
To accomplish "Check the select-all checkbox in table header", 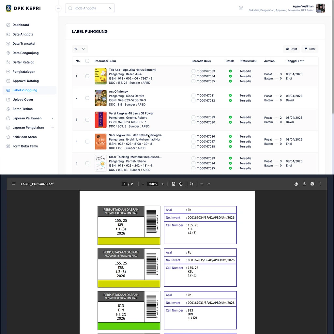I will coord(87,61).
